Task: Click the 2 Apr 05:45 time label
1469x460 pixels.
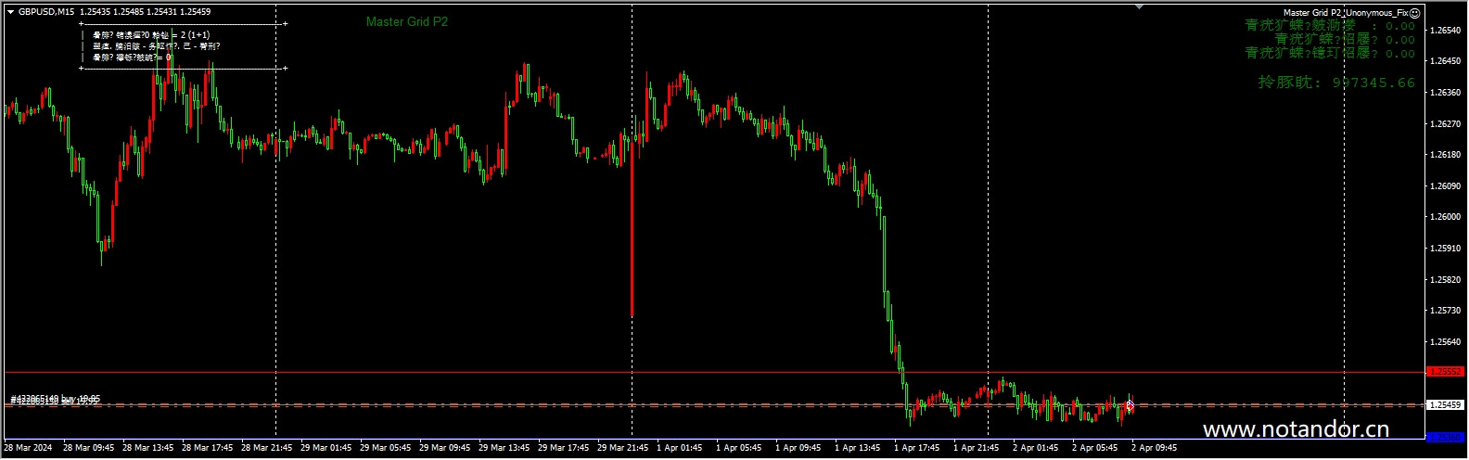Action: [1095, 448]
